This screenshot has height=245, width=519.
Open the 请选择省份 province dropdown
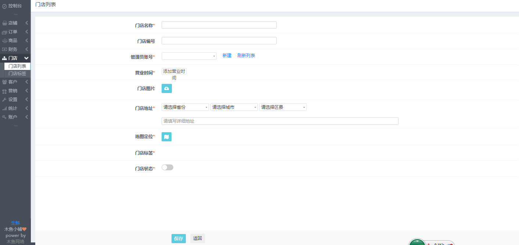pos(185,107)
